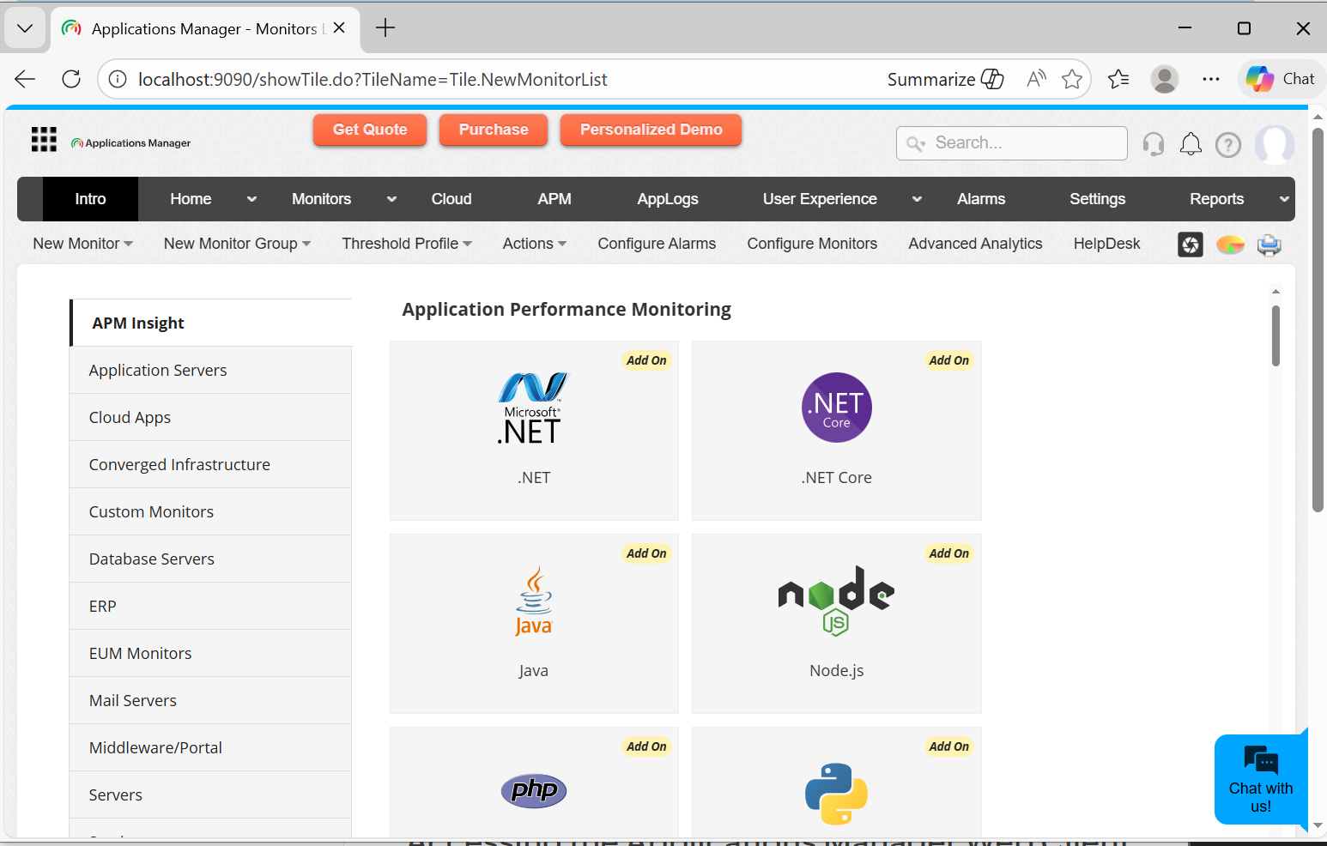Screen dimensions: 1327x846
Task: Click the headset support icon
Action: tap(1154, 144)
